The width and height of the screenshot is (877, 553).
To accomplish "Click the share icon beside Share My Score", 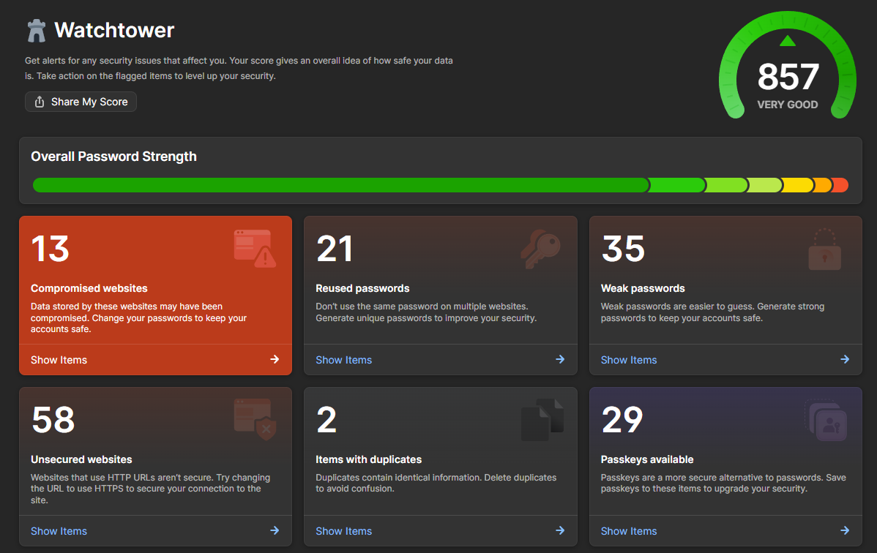I will pyautogui.click(x=39, y=102).
